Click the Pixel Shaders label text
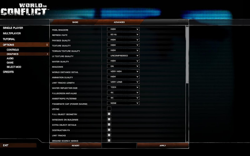The height and width of the screenshot is (156, 250). (60, 30)
